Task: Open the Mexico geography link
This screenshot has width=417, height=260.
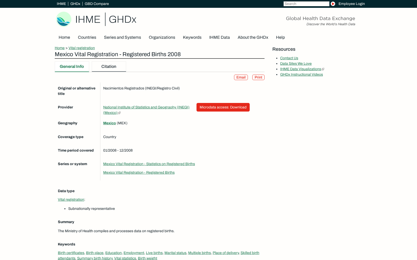Action: click(109, 123)
